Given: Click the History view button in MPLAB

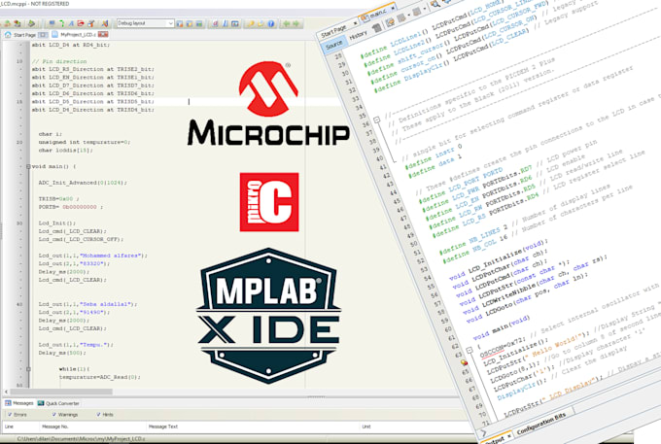Looking at the screenshot, I should click(x=359, y=35).
